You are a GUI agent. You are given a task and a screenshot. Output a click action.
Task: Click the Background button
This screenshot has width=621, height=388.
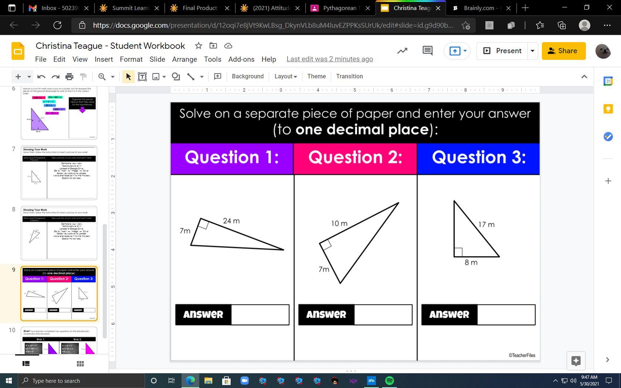coord(248,76)
